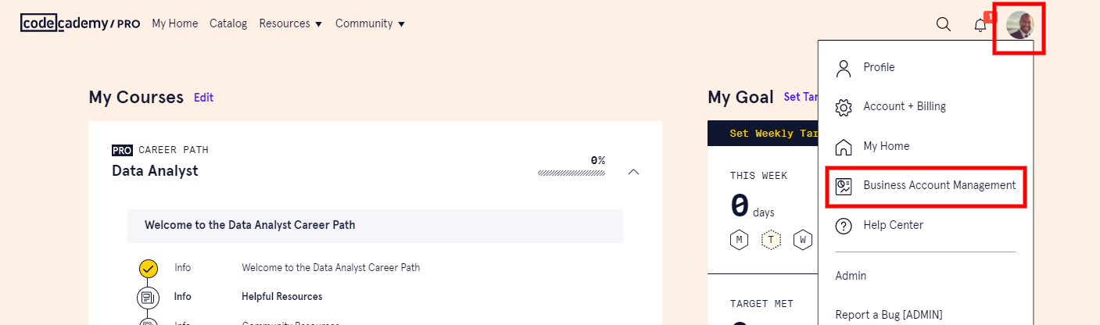This screenshot has width=1100, height=325.
Task: Click the Codecademy Pro logo
Action: [x=81, y=23]
